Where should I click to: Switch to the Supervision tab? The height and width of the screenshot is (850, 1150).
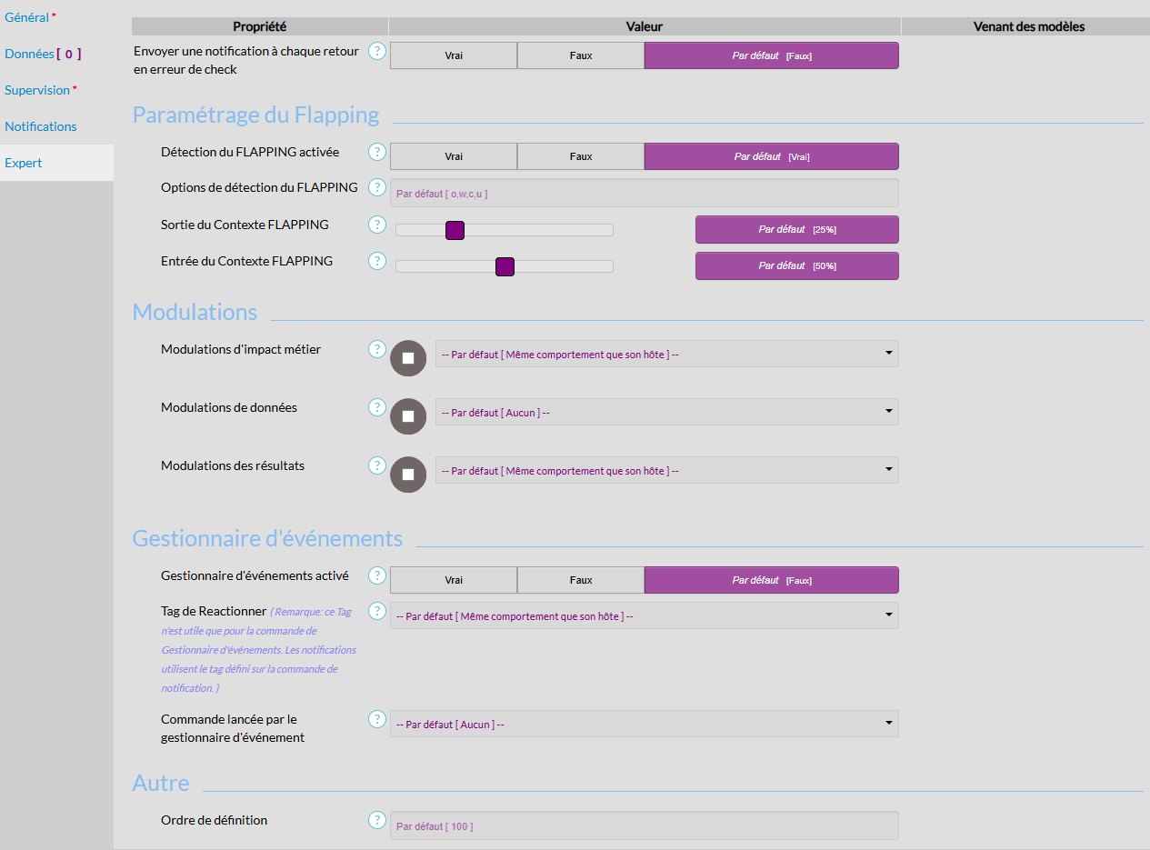(37, 90)
